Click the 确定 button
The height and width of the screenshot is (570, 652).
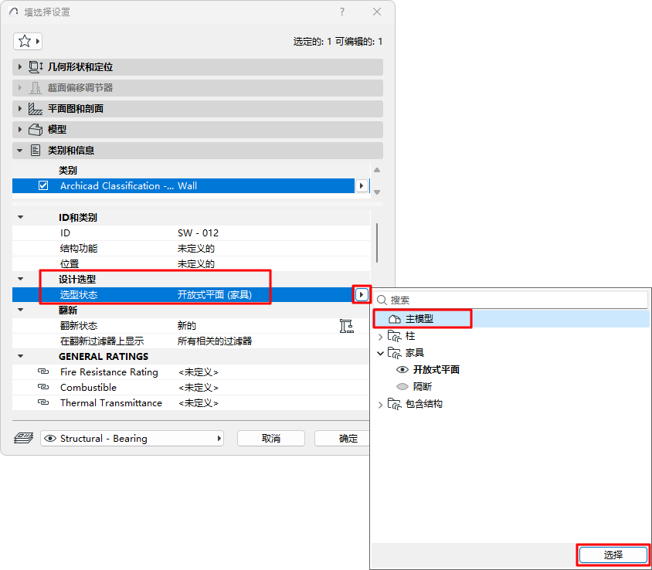pos(342,439)
